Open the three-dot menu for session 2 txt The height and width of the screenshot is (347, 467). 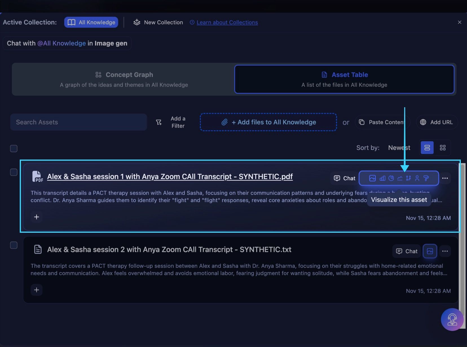[x=445, y=251]
